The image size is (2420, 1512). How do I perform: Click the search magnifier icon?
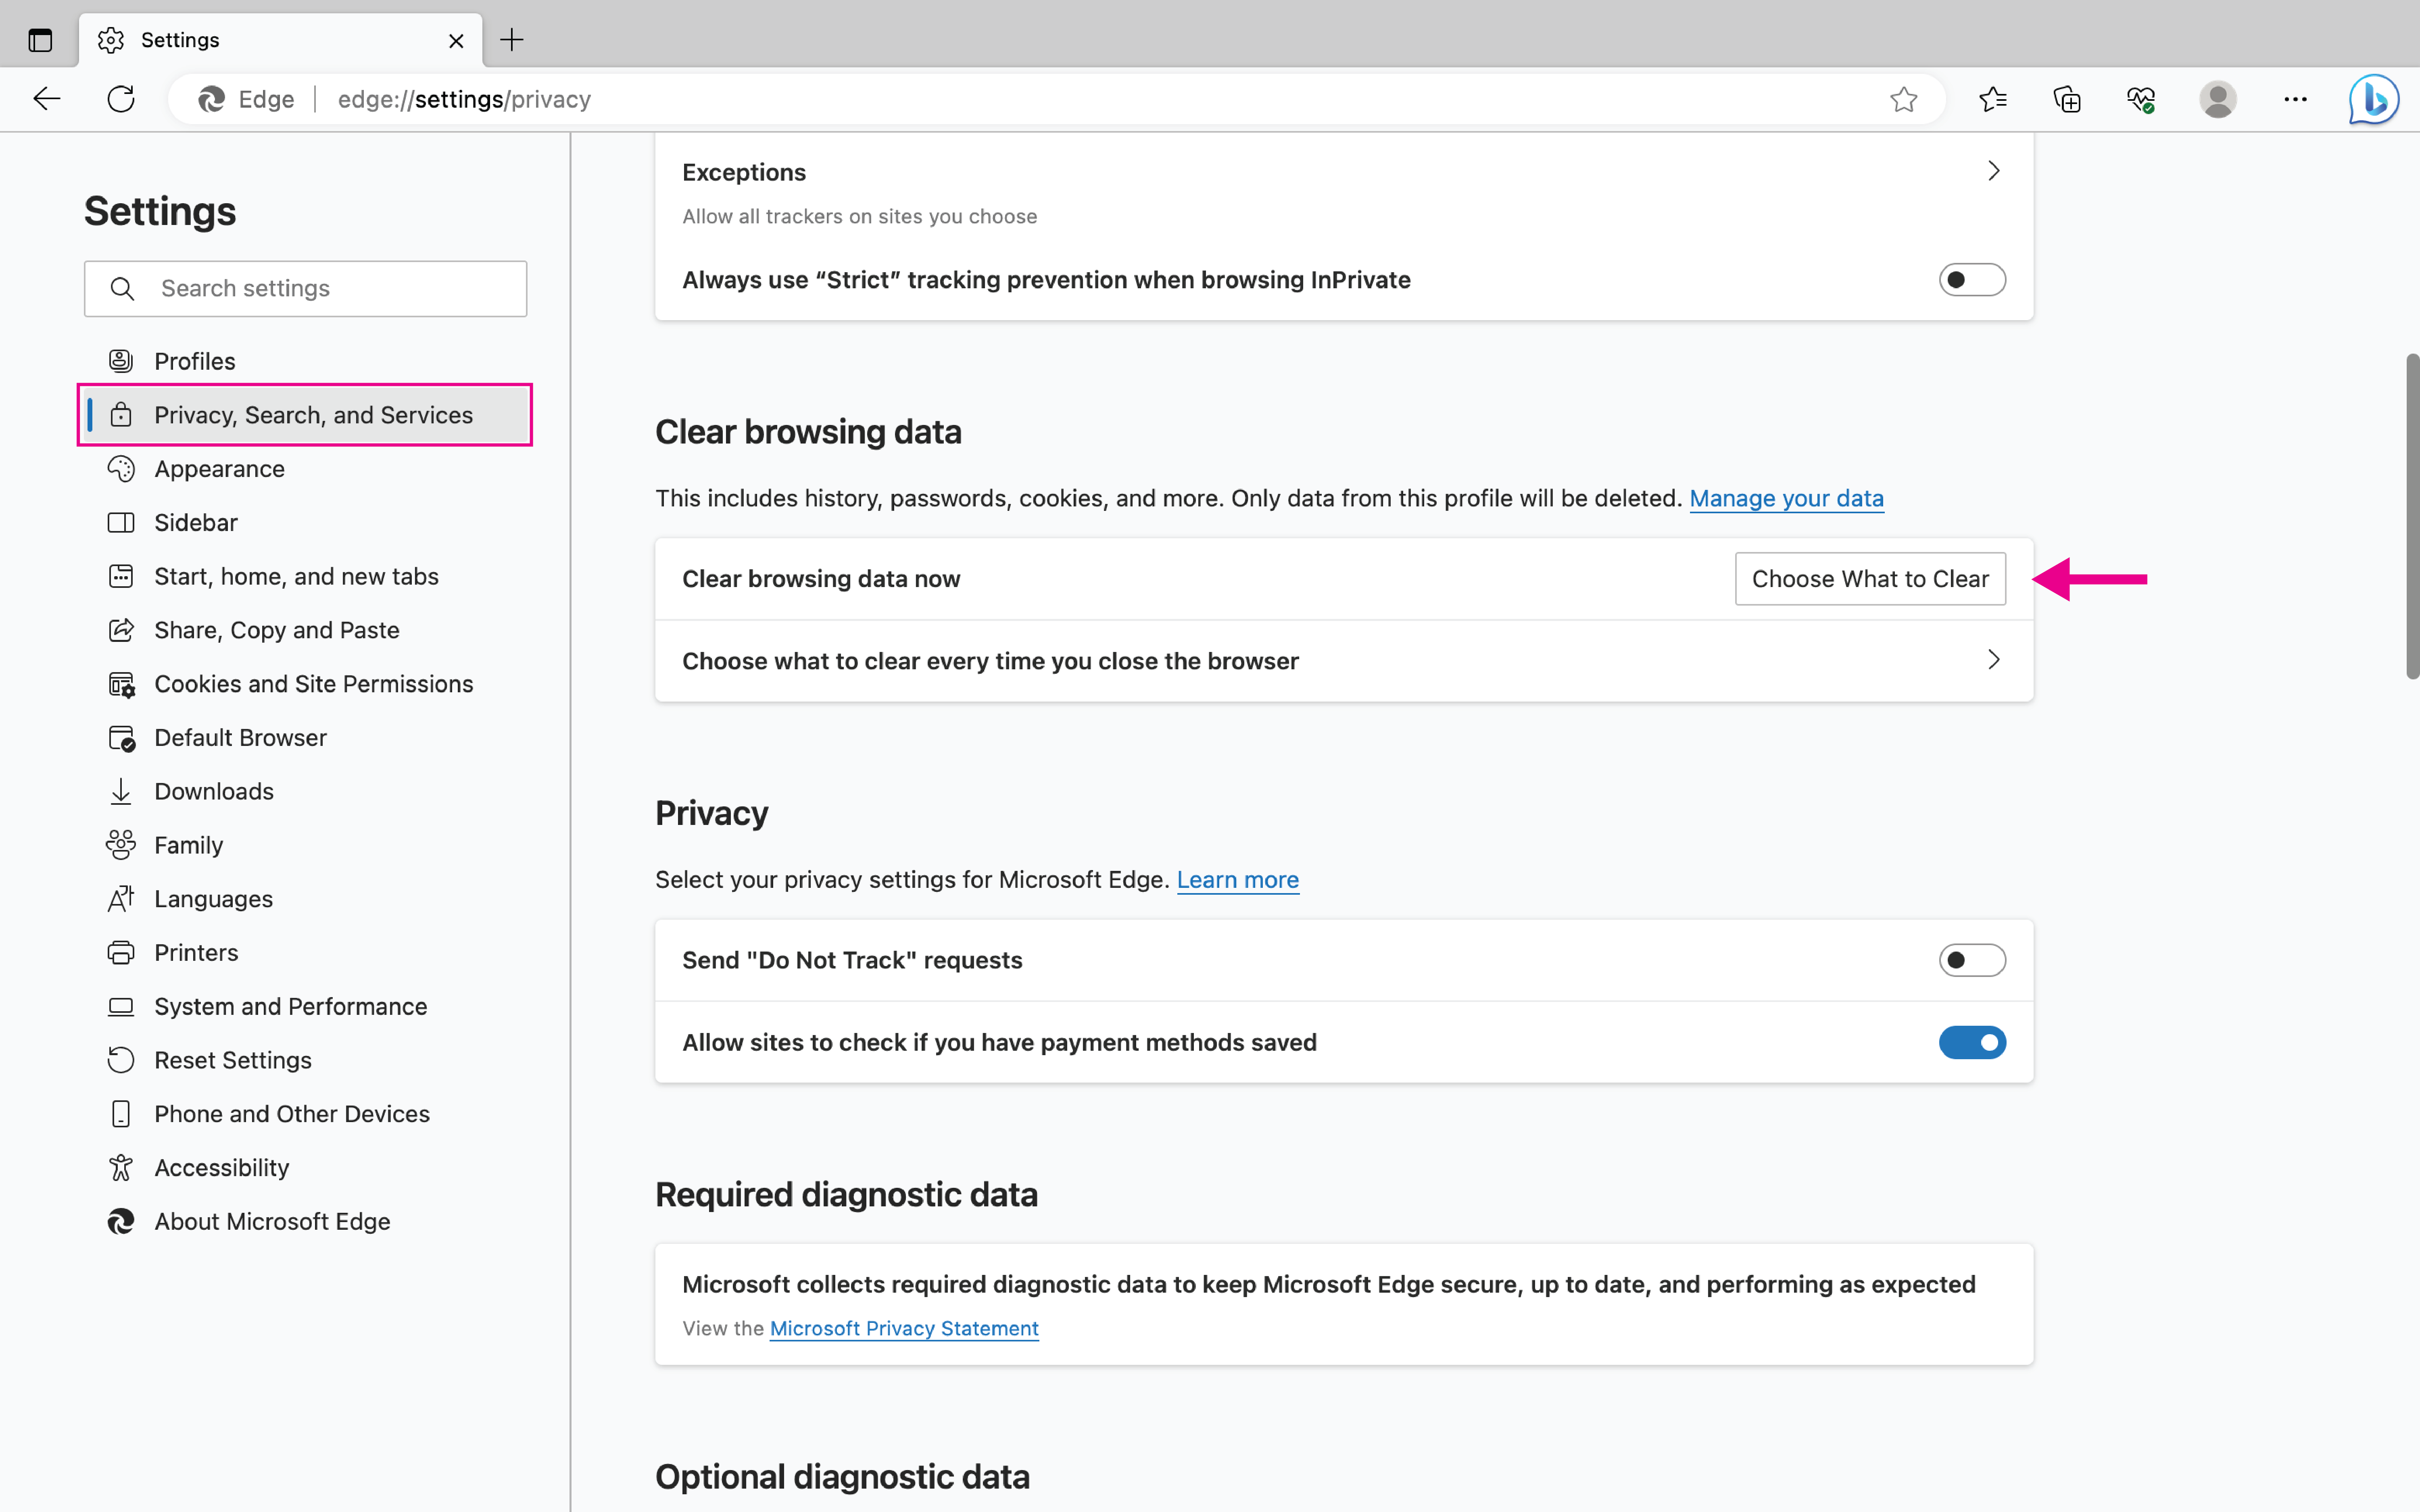coord(122,289)
